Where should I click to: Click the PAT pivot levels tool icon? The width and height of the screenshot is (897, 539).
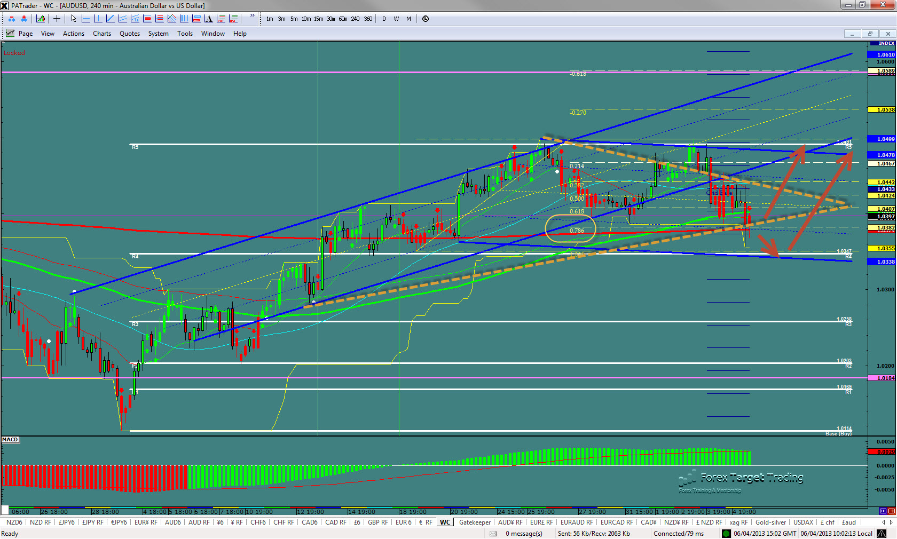coord(221,19)
